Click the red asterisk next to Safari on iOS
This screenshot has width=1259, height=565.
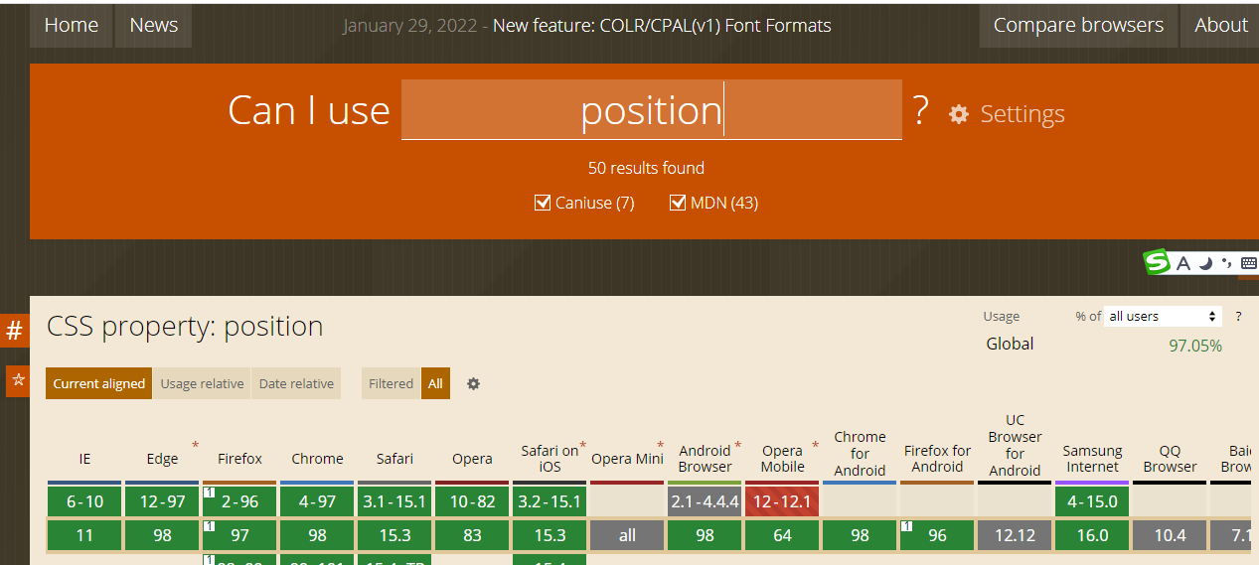(582, 445)
